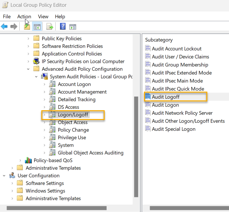Click the User Configuration icon
This screenshot has height=212, width=229.
tap(12, 175)
